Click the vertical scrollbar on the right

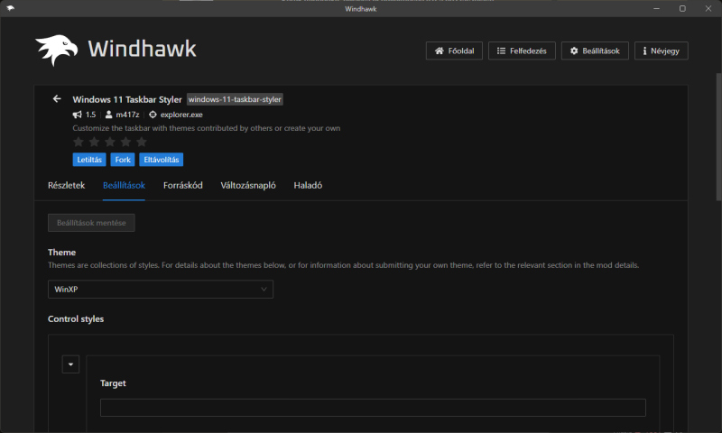tap(718, 136)
